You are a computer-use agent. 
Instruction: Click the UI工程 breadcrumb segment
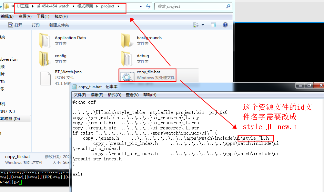point(23,6)
